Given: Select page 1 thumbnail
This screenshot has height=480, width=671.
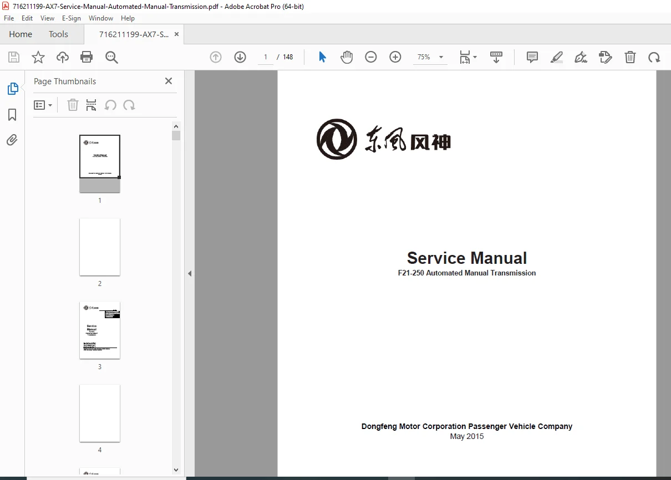Looking at the screenshot, I should [100, 164].
